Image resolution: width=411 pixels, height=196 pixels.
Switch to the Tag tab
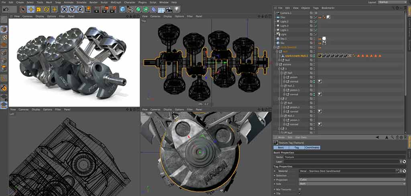tap(296, 148)
